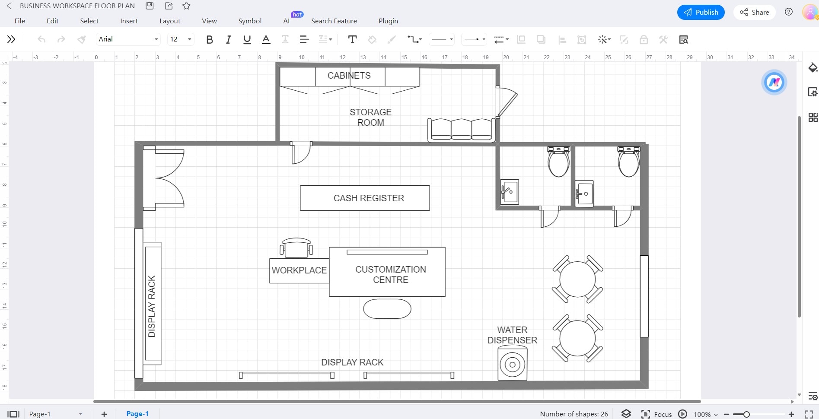Open the AI assistant floating button

(774, 82)
